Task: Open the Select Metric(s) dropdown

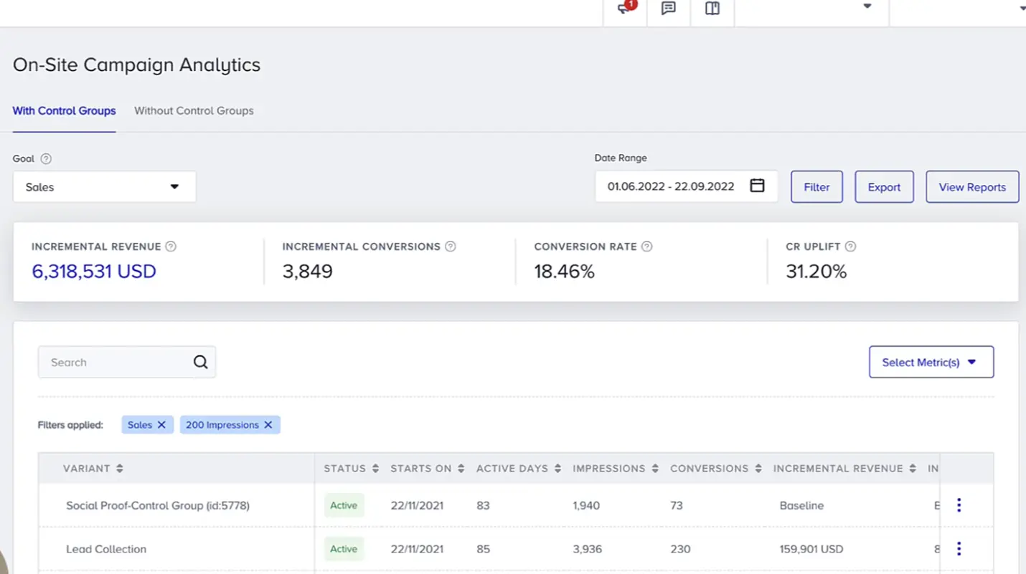Action: [931, 362]
